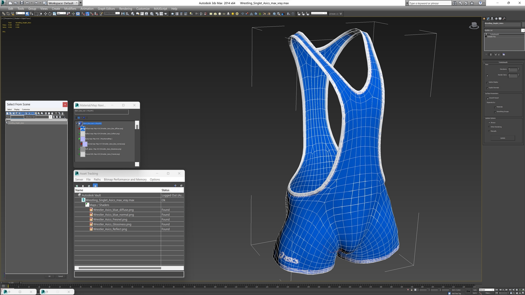Click the Name column header in Asset Tracking
Screen dimensions: 525x295
(118, 190)
